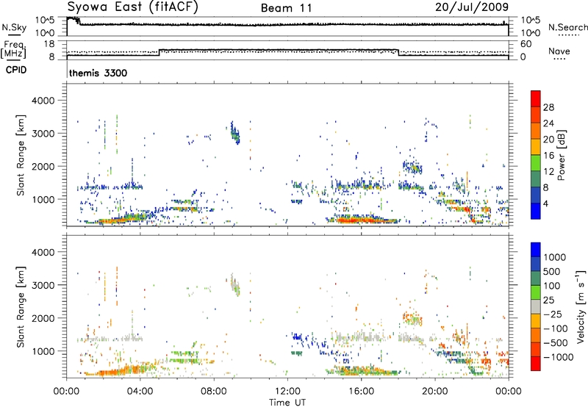Click 'Slant Range [km]' label of velocity plot
588x407 pixels.
point(21,306)
